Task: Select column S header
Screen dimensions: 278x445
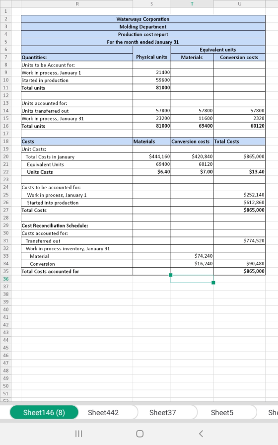Action: tap(152, 3)
